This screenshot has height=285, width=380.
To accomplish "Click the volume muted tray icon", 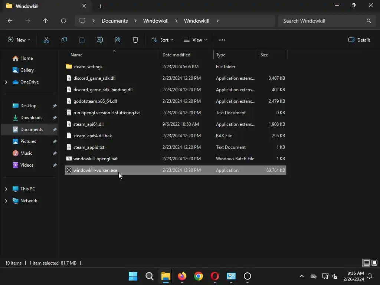I will click(335, 276).
